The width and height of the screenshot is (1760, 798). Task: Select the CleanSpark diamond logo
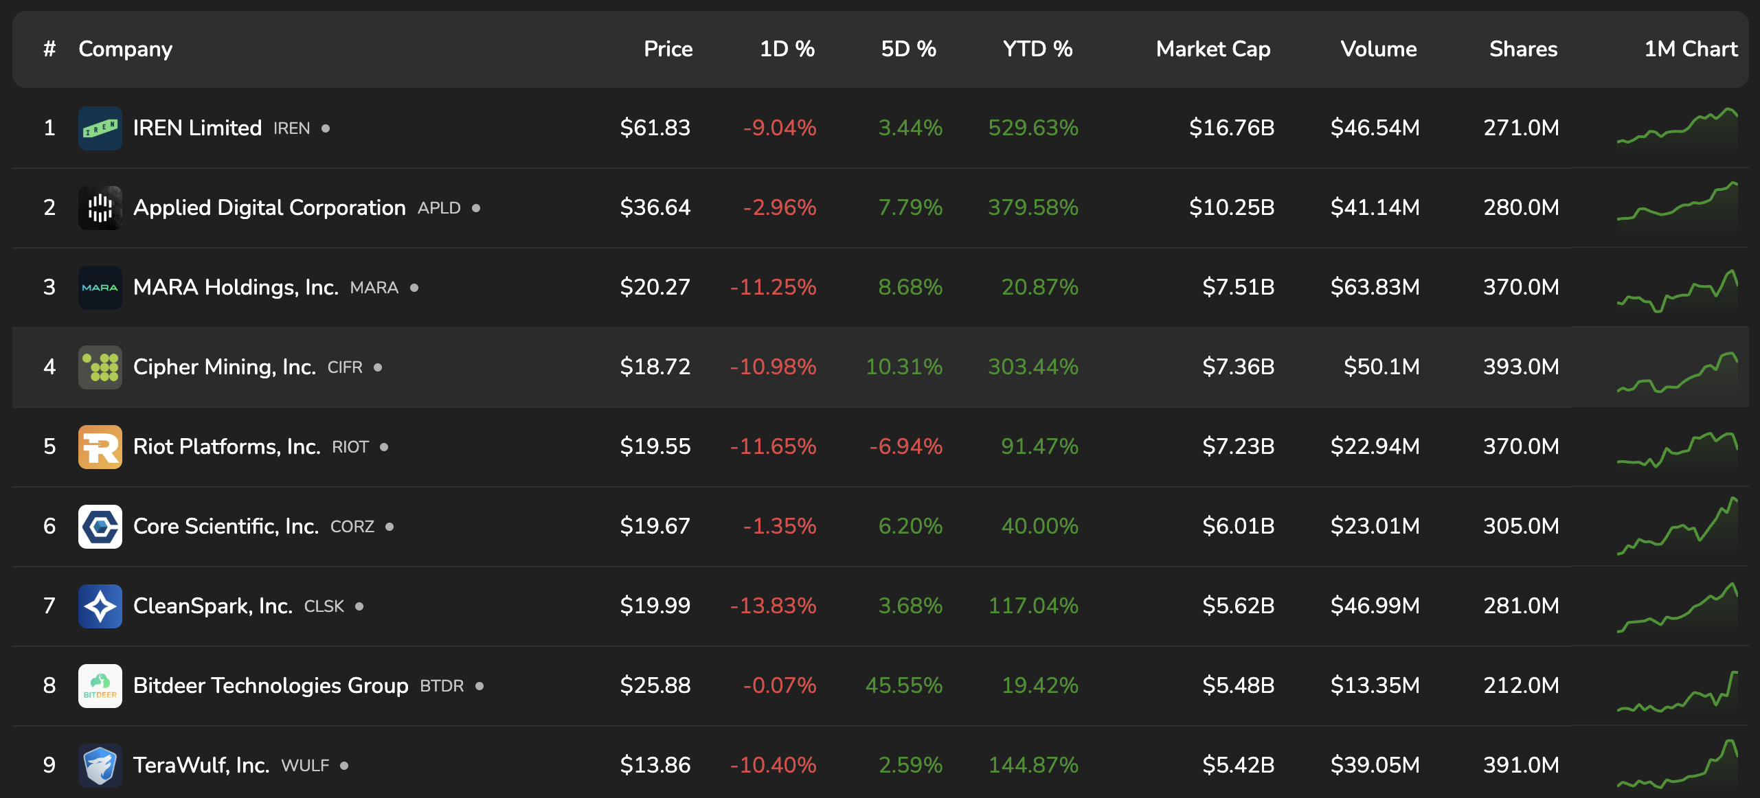[100, 606]
